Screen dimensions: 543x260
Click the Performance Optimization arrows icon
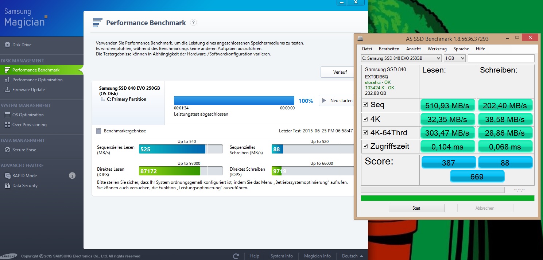(x=7, y=80)
